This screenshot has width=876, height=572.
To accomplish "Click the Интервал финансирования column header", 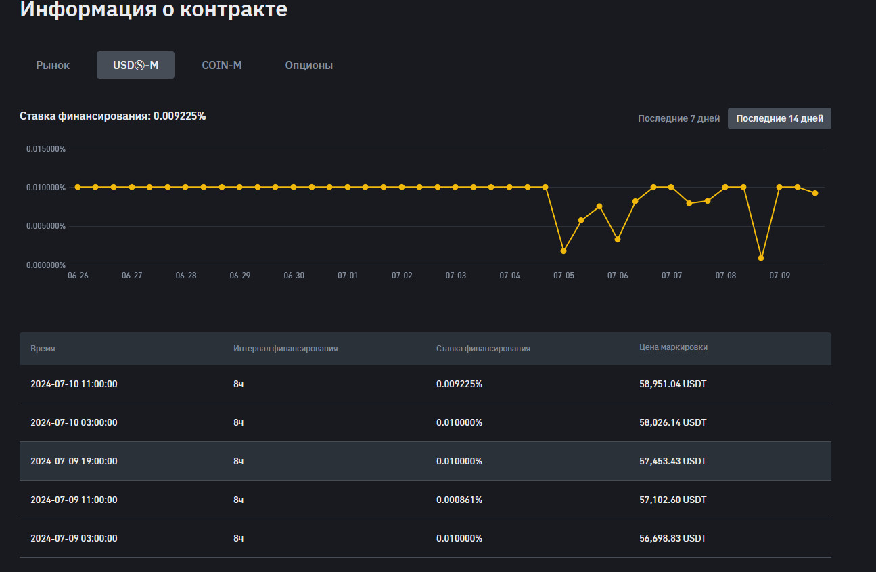I will click(x=285, y=349).
